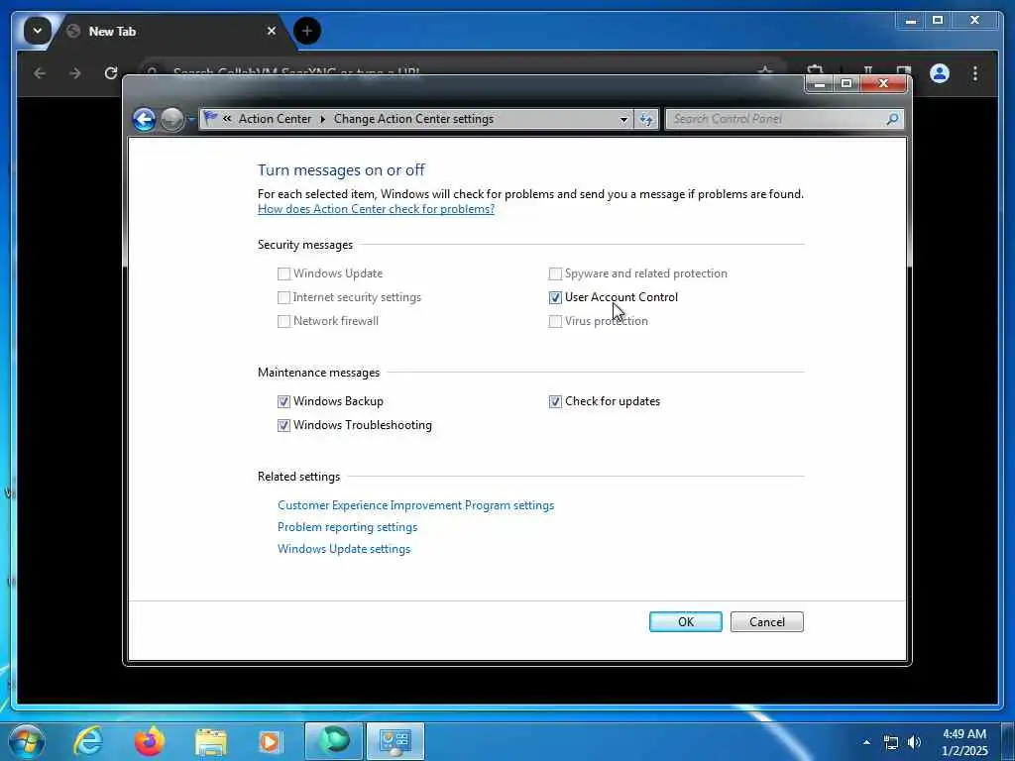Click the OK button
The height and width of the screenshot is (761, 1015).
(686, 622)
